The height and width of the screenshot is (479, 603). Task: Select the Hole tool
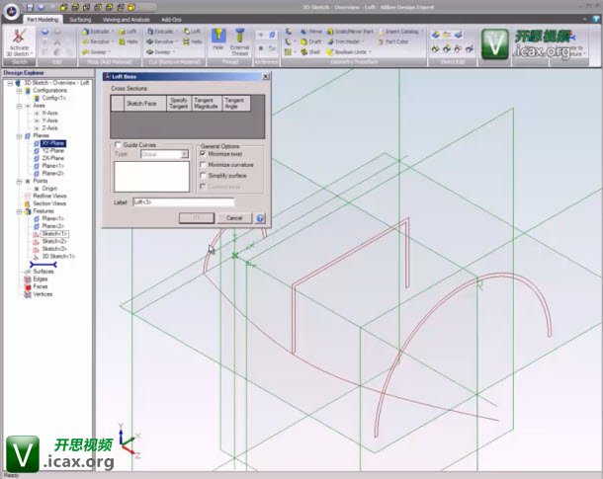coord(218,39)
